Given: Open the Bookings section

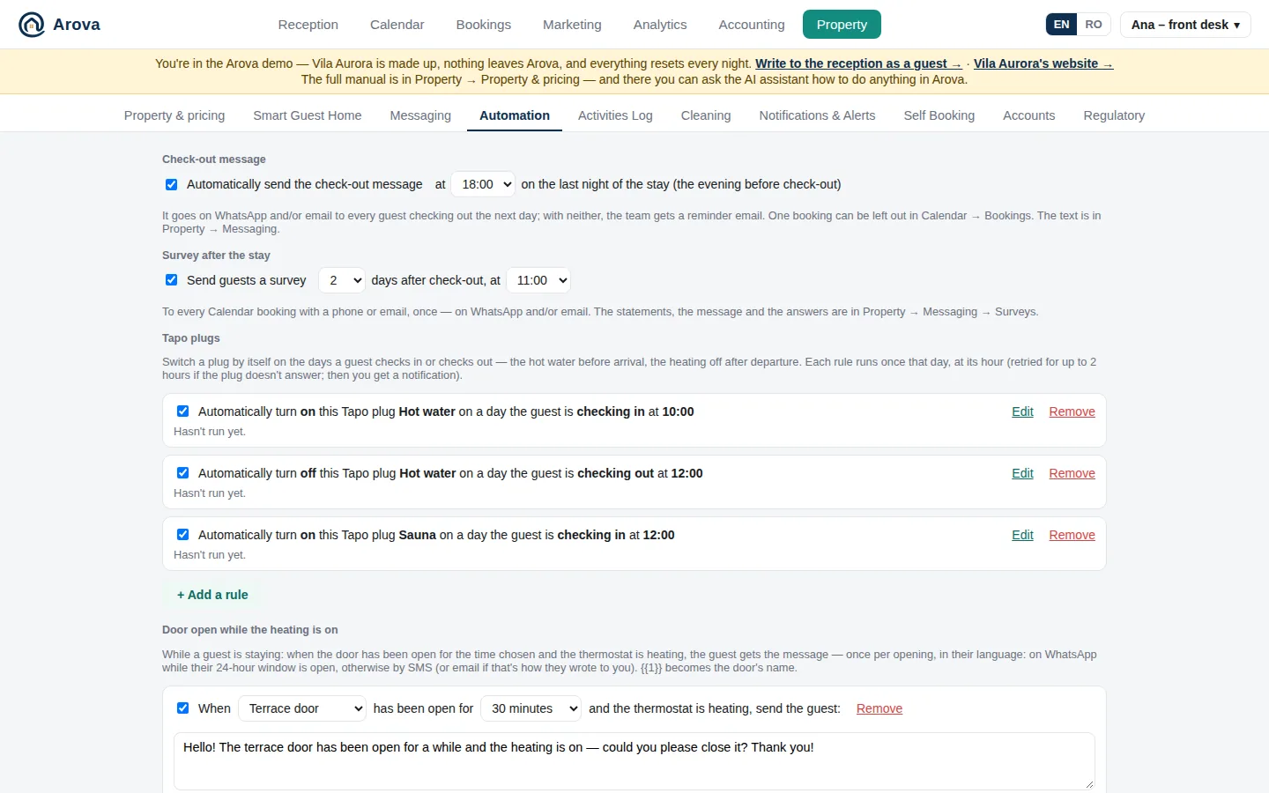Looking at the screenshot, I should point(484,25).
